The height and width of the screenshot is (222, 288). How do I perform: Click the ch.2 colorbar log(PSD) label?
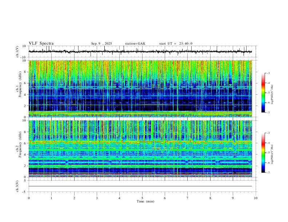tap(272, 154)
